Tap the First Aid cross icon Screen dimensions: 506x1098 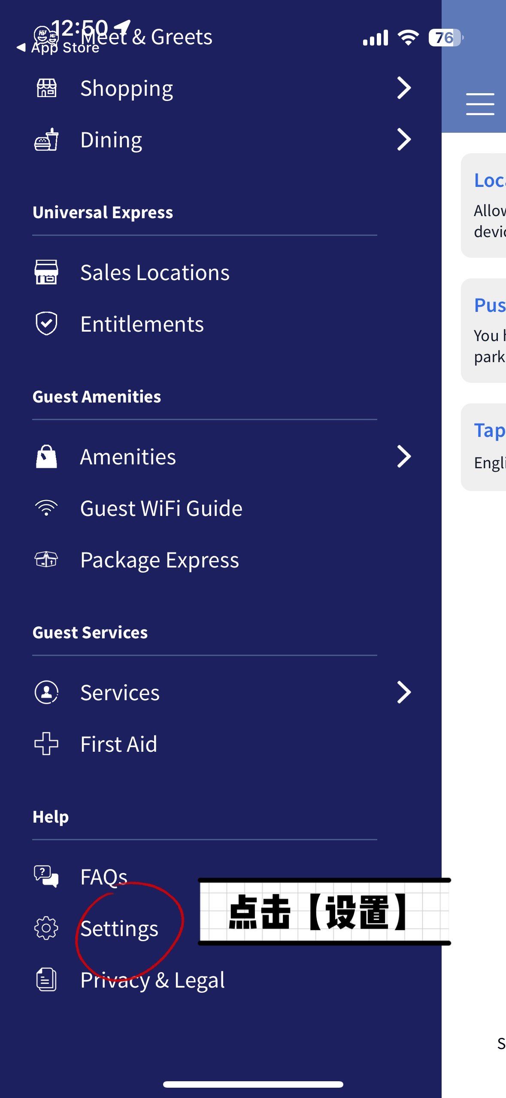pyautogui.click(x=46, y=744)
